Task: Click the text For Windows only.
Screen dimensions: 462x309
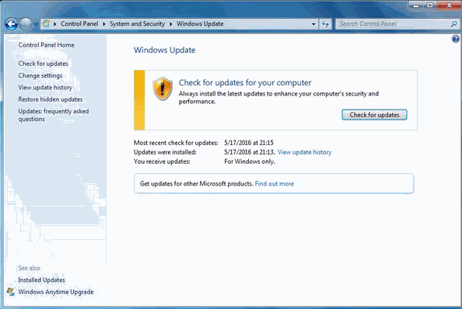Action: click(250, 161)
